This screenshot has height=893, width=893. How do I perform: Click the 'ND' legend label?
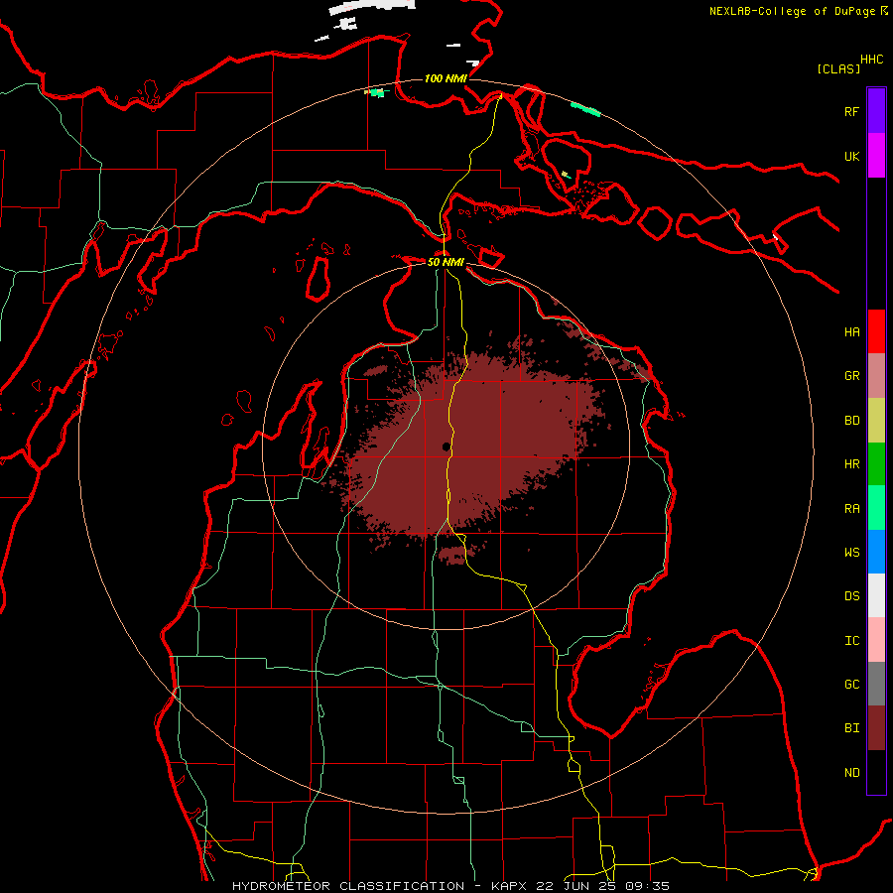852,773
